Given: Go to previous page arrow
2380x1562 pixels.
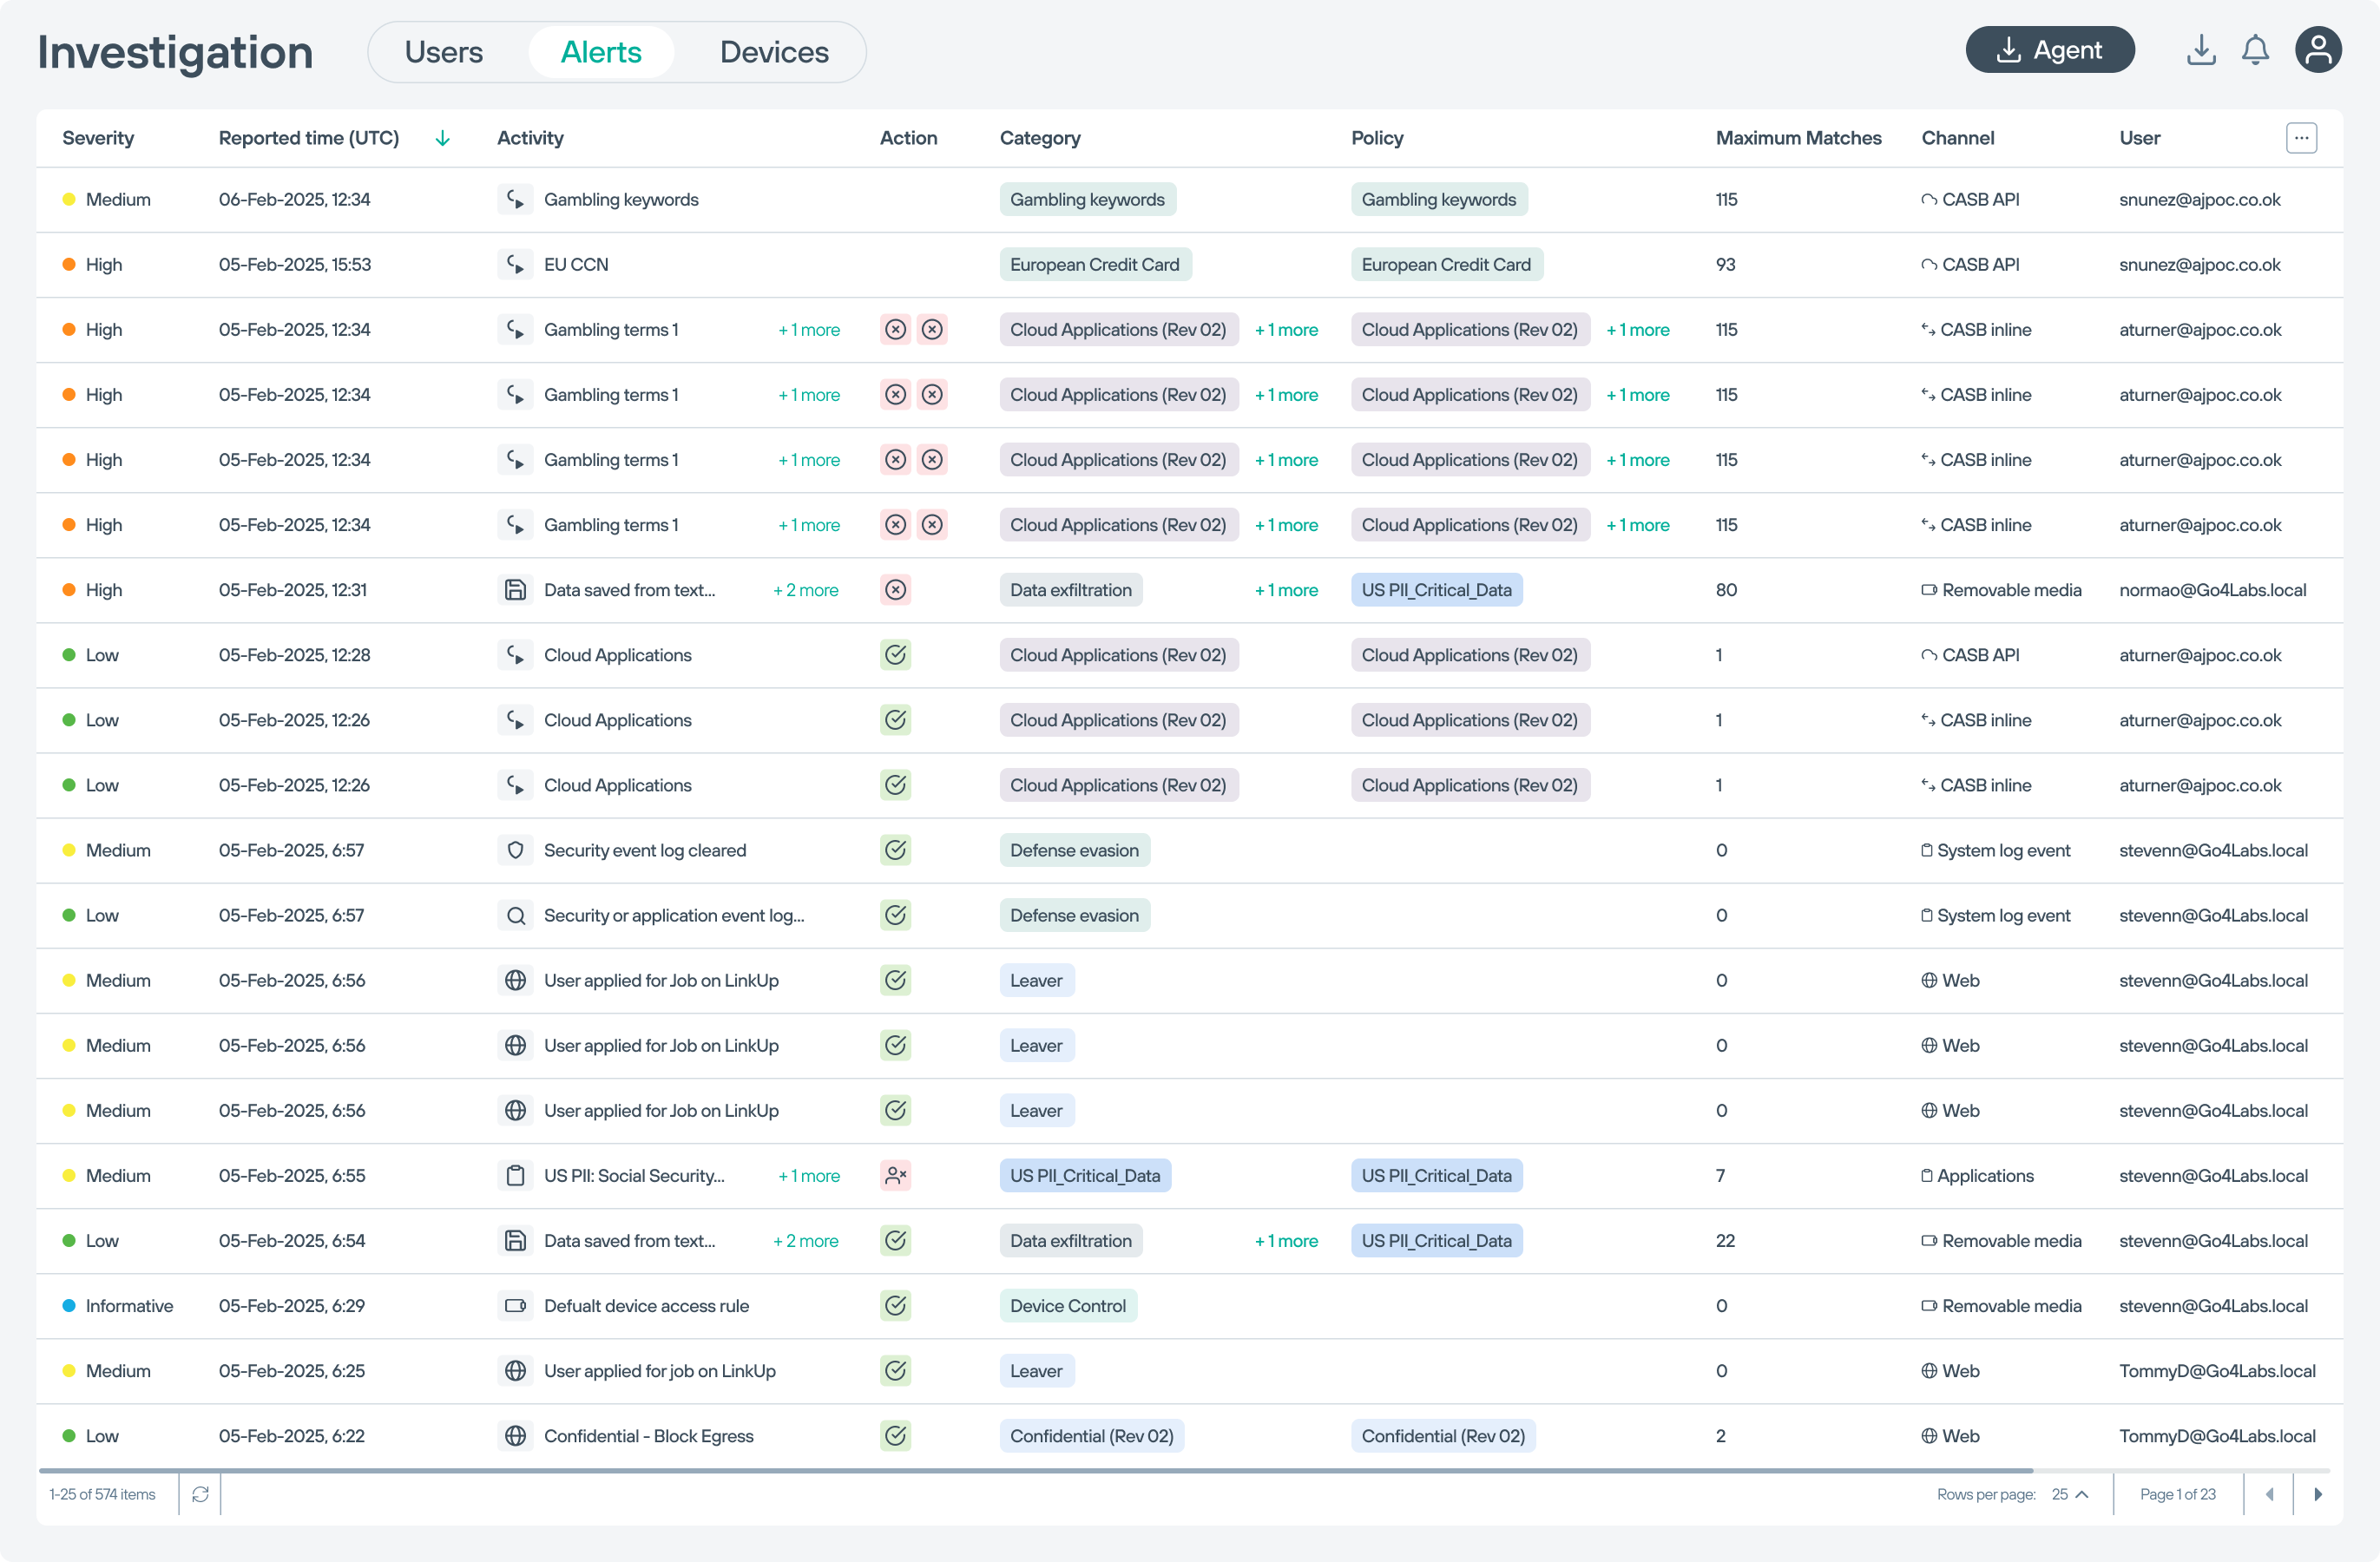Looking at the screenshot, I should tap(2269, 1494).
